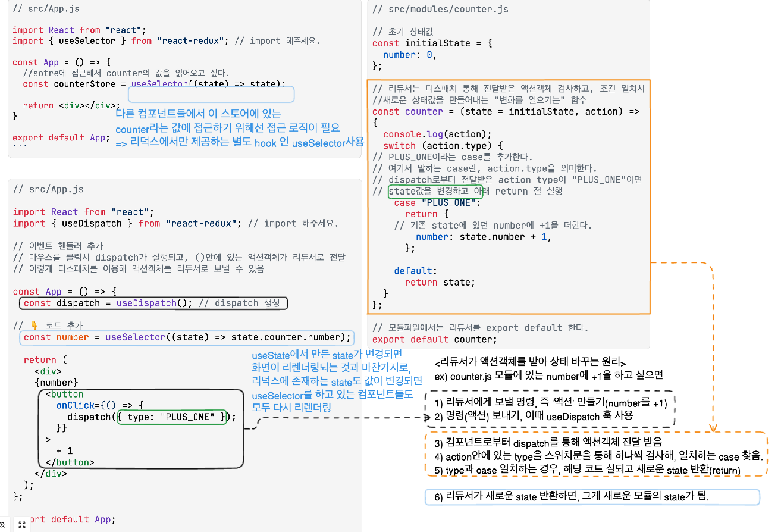Click the opening "<button" tag line
The width and height of the screenshot is (781, 532).
(64, 394)
